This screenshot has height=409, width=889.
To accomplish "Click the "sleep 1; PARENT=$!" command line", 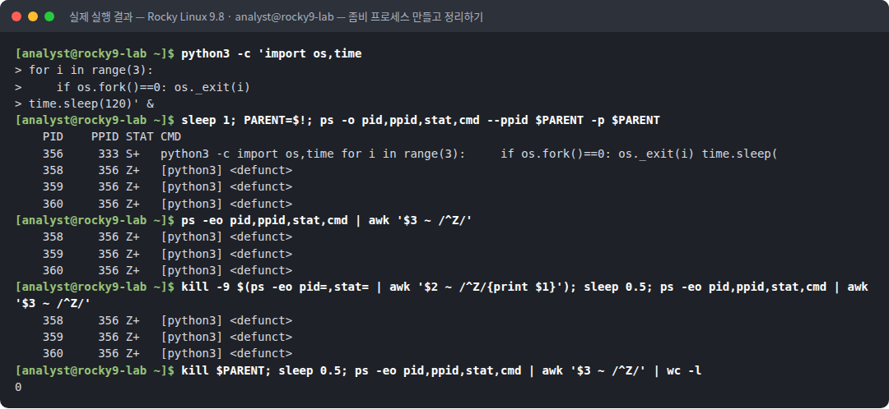I will [x=420, y=120].
